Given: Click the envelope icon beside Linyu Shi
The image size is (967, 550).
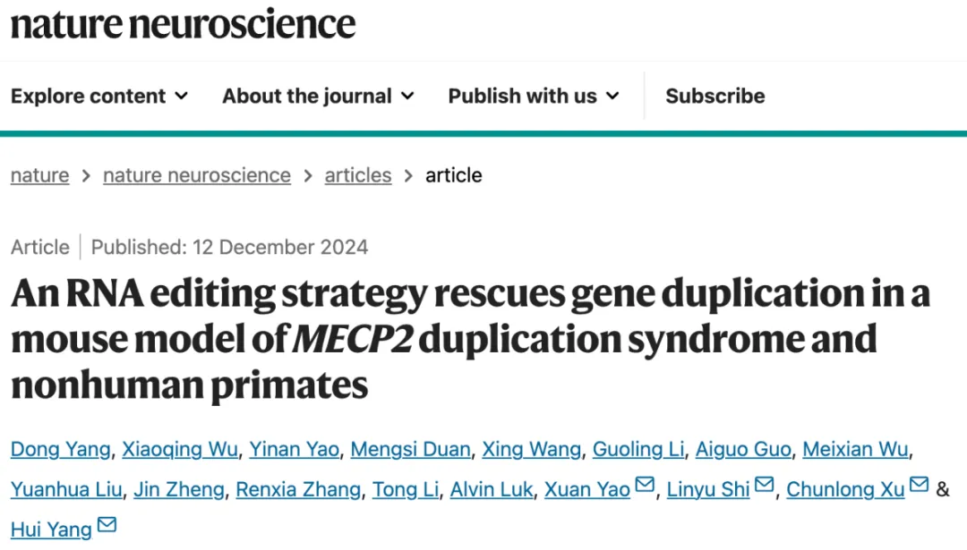Looking at the screenshot, I should tap(764, 486).
